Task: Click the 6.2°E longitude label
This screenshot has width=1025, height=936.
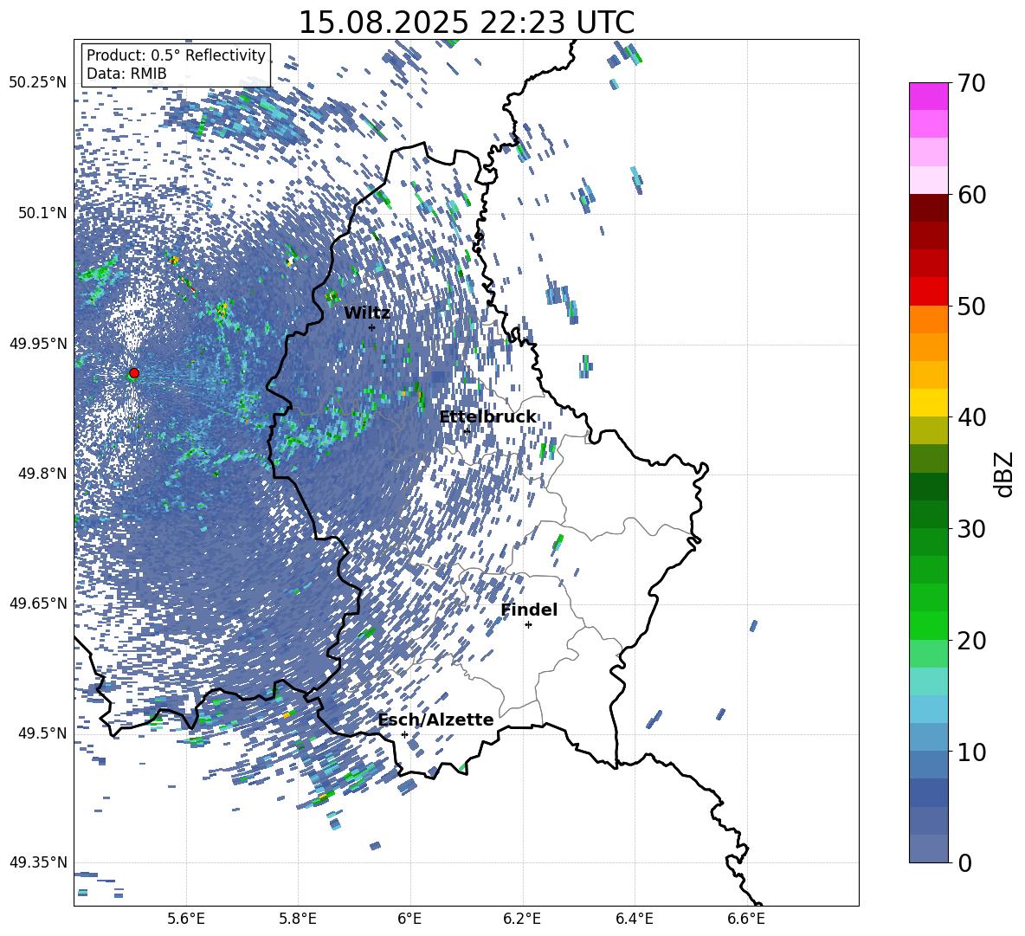Action: coord(522,919)
